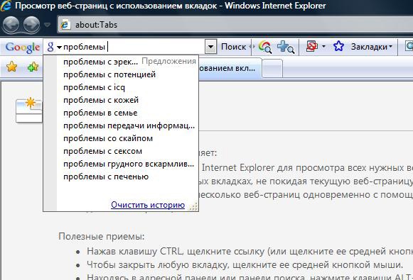Choose suggestion 'проблемы грудного вскармлив...'
413x280 pixels.
[x=129, y=164]
